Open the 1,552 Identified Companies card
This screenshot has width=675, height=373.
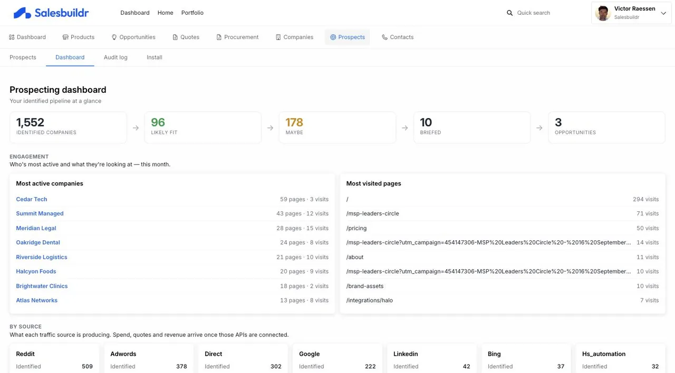(x=68, y=127)
